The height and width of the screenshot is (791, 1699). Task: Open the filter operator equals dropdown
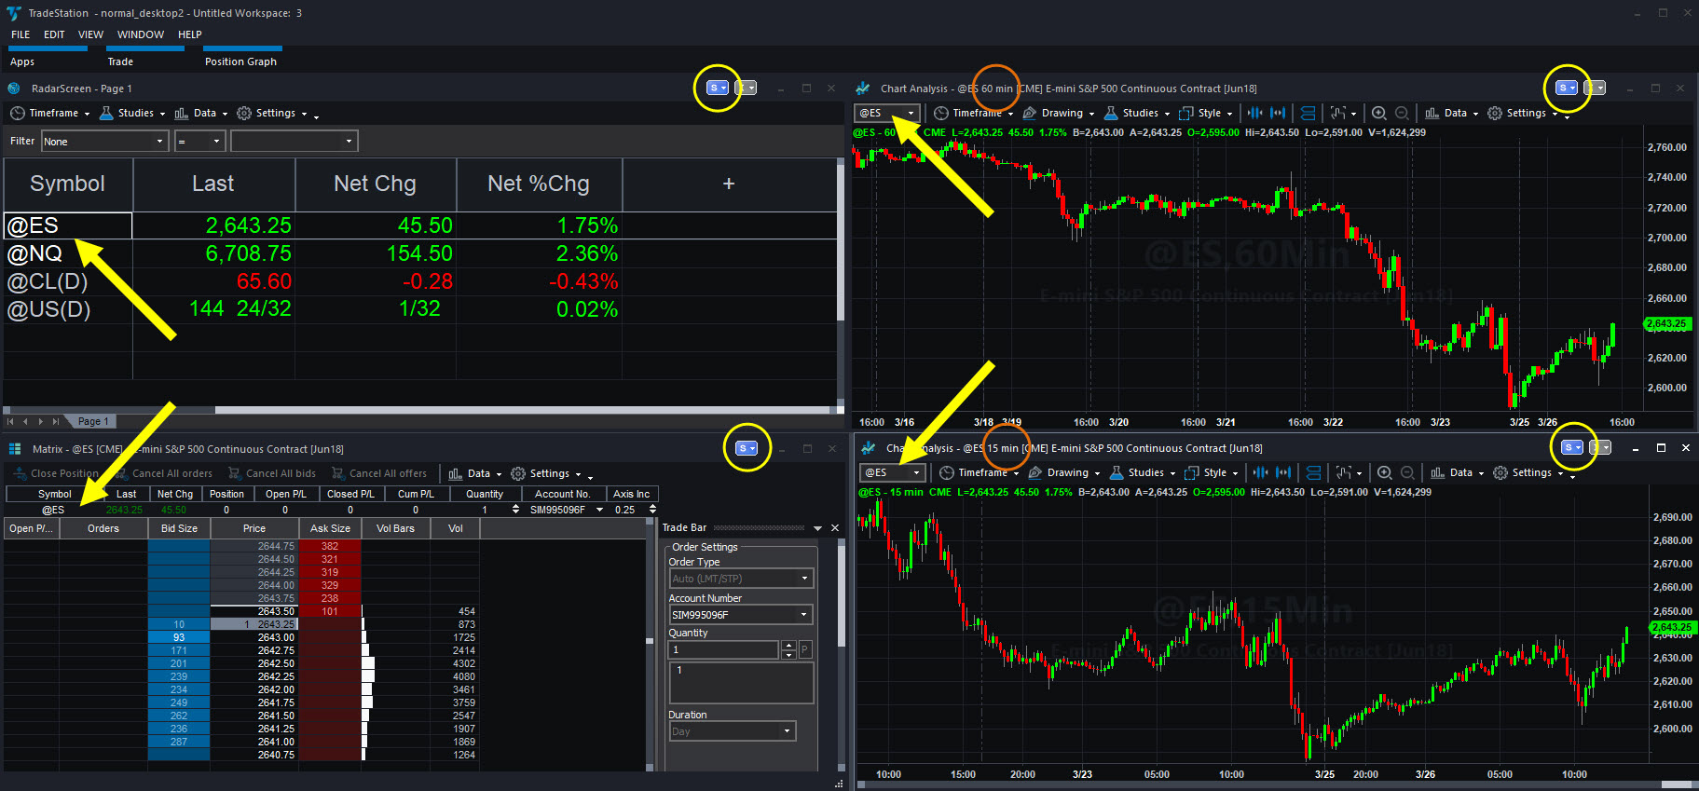[x=199, y=141]
